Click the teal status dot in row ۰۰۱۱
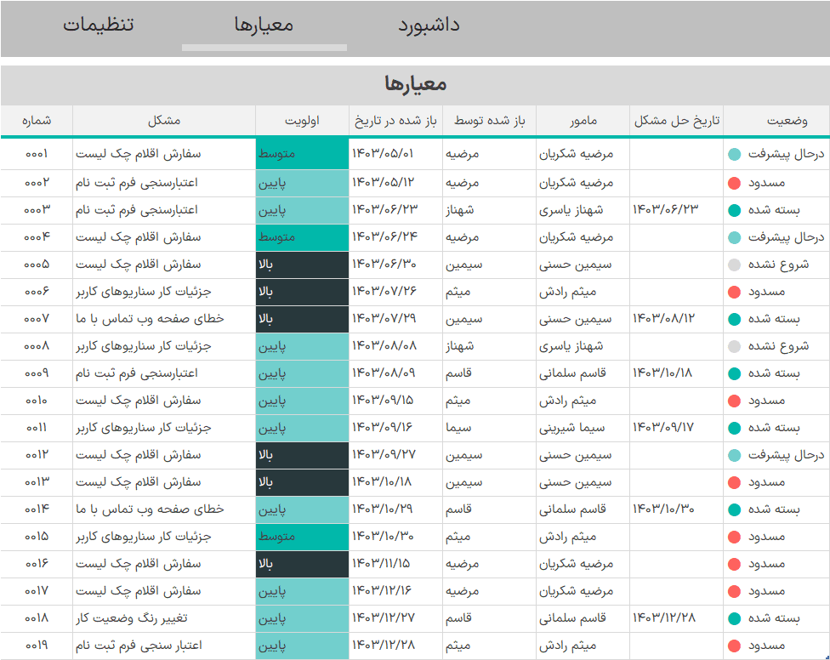The image size is (830, 660). (734, 428)
